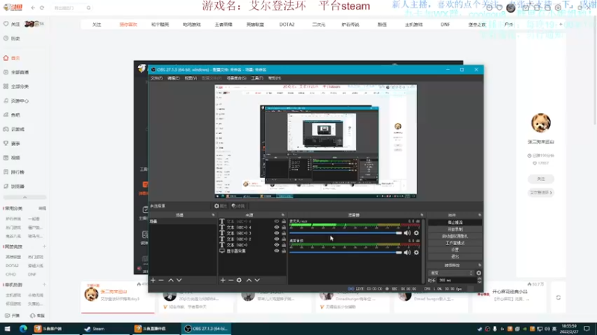597x335 pixels.
Task: Move scene down with the Scenes panel arrow
Action: coord(179,281)
